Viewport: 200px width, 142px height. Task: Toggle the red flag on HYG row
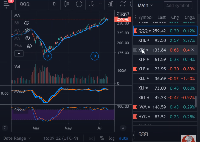[x=135, y=117]
